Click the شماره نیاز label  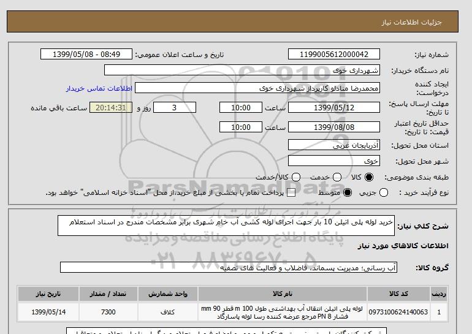coord(432,55)
